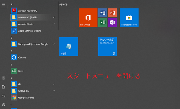Click the letter I section header

coord(11,105)
